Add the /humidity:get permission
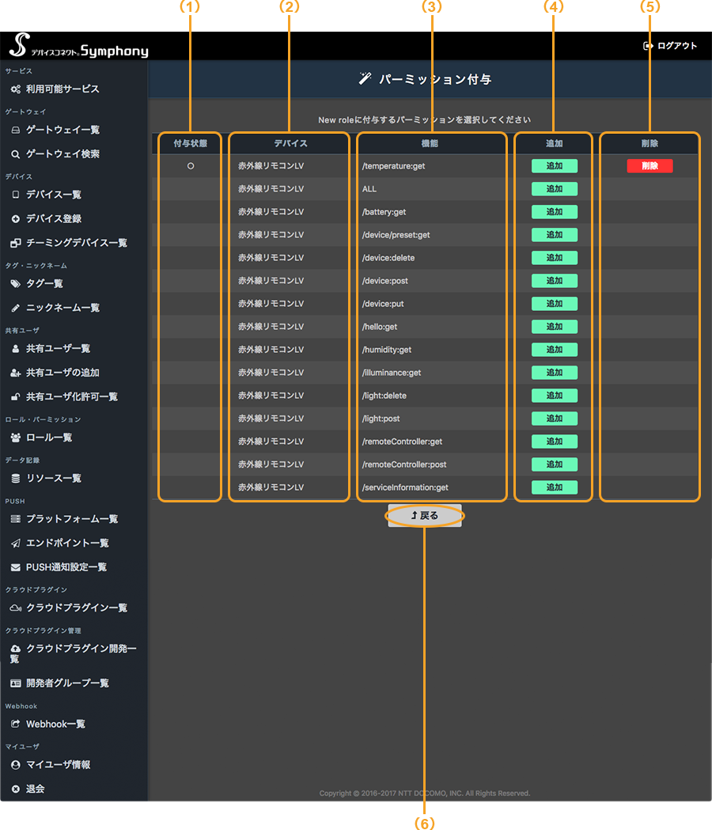 [555, 350]
